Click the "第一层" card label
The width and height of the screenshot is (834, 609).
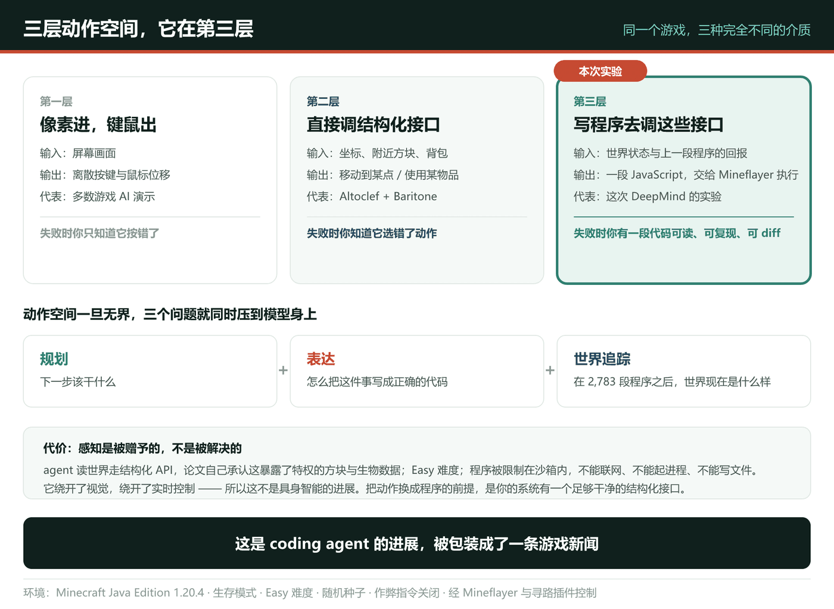point(56,102)
